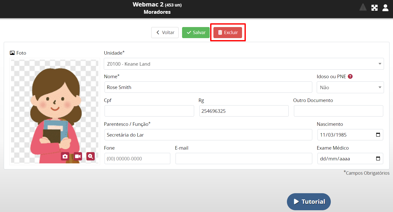
Task: Zoom the resident photo with magnifier icon
Action: pos(91,156)
